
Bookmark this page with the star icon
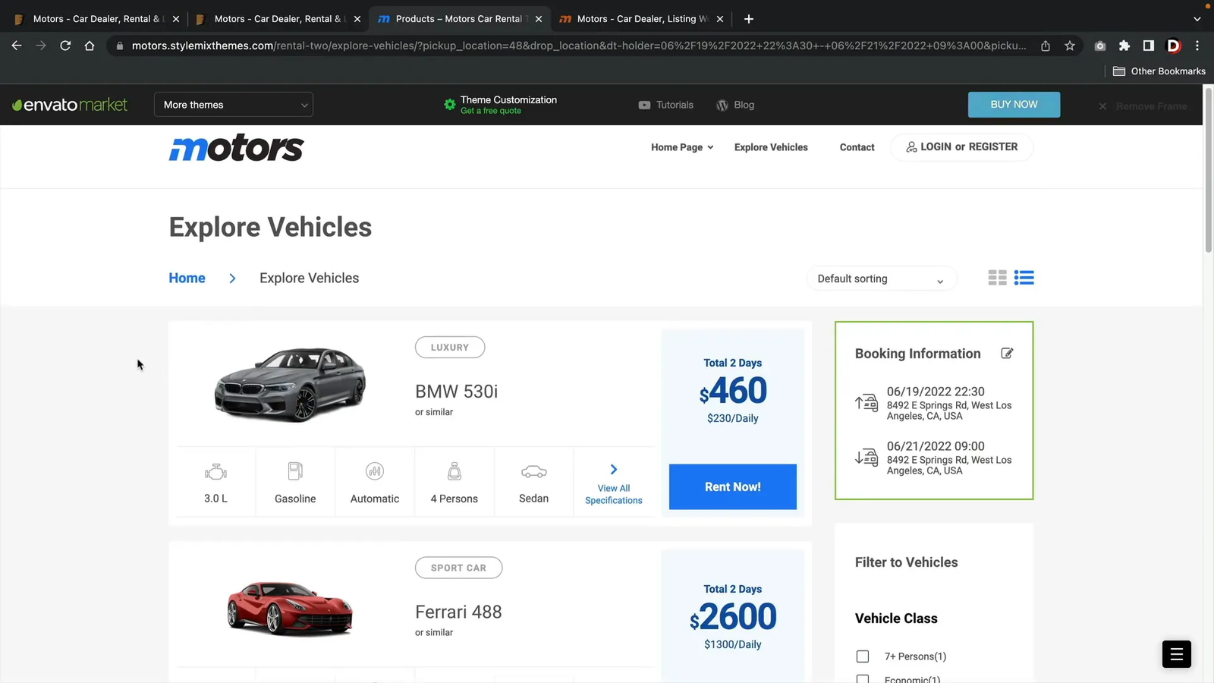coord(1070,46)
